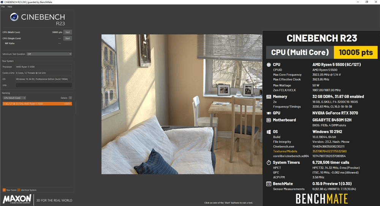
Task: Click the CPU chip icon in BenchMate panel
Action: tap(269, 65)
